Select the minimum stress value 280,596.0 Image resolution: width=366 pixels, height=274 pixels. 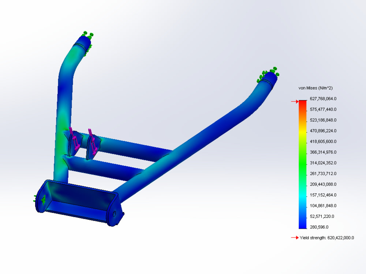(x=319, y=227)
